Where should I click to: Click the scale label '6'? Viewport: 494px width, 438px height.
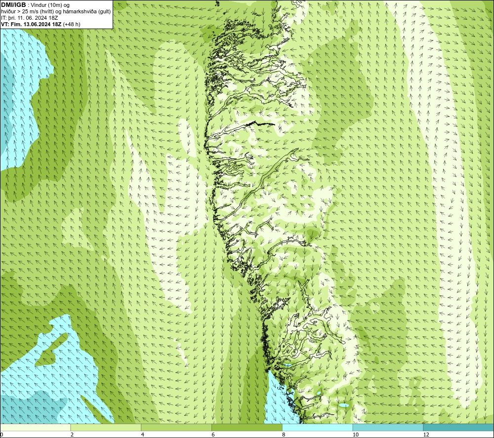[x=213, y=435]
